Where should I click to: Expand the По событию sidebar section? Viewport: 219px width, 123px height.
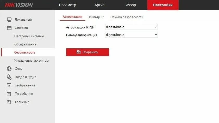click(x=24, y=94)
